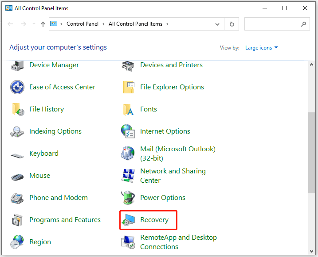Open the File History link

click(x=47, y=109)
